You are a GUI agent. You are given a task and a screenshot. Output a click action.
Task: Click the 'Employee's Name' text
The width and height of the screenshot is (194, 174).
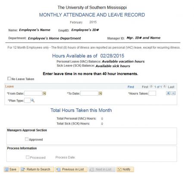coord(34,30)
